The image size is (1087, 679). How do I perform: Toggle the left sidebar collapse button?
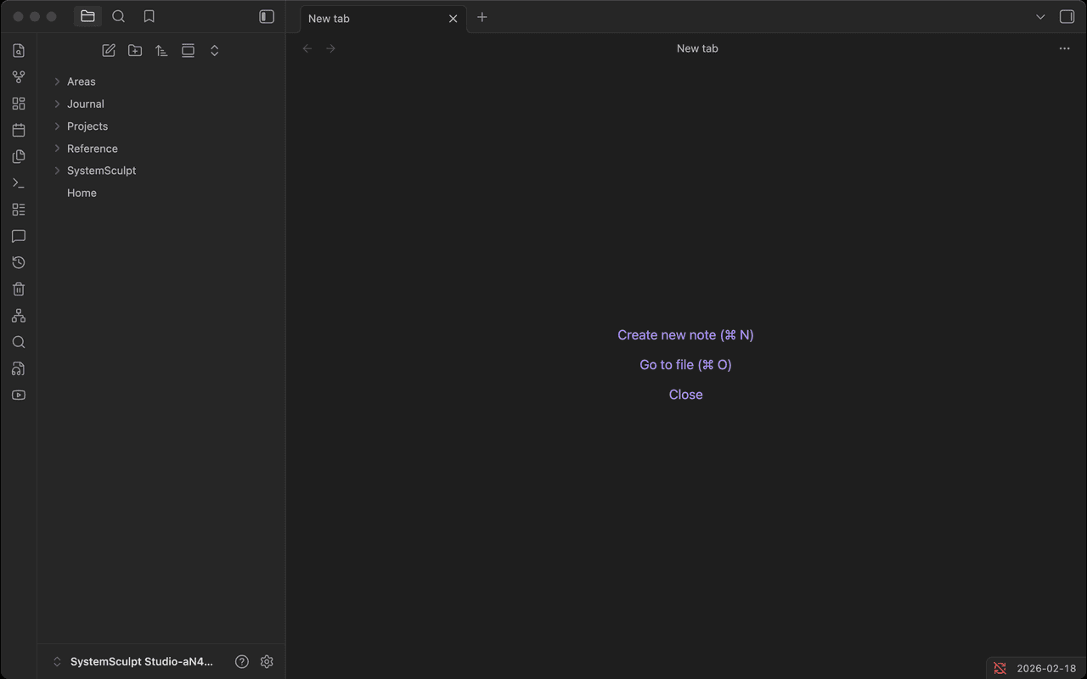[266, 16]
